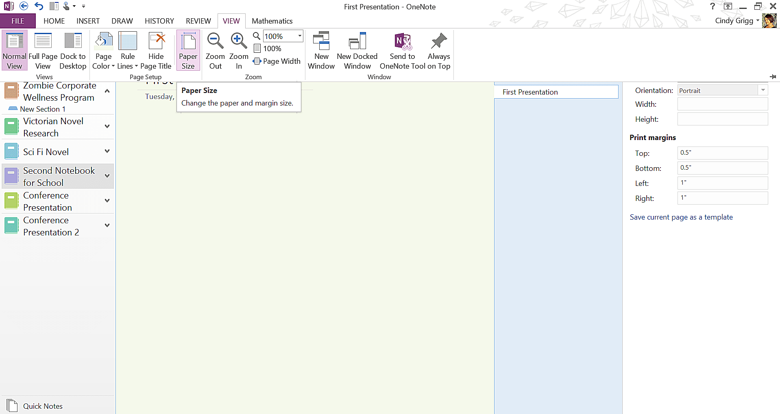Open the FILE tab
The height and width of the screenshot is (414, 780).
[x=17, y=21]
